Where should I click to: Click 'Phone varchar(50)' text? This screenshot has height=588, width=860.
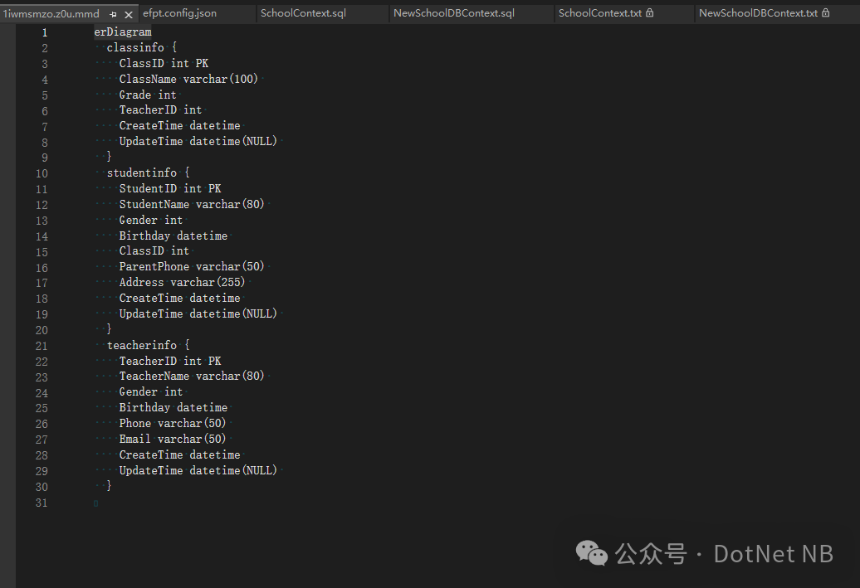(x=173, y=424)
